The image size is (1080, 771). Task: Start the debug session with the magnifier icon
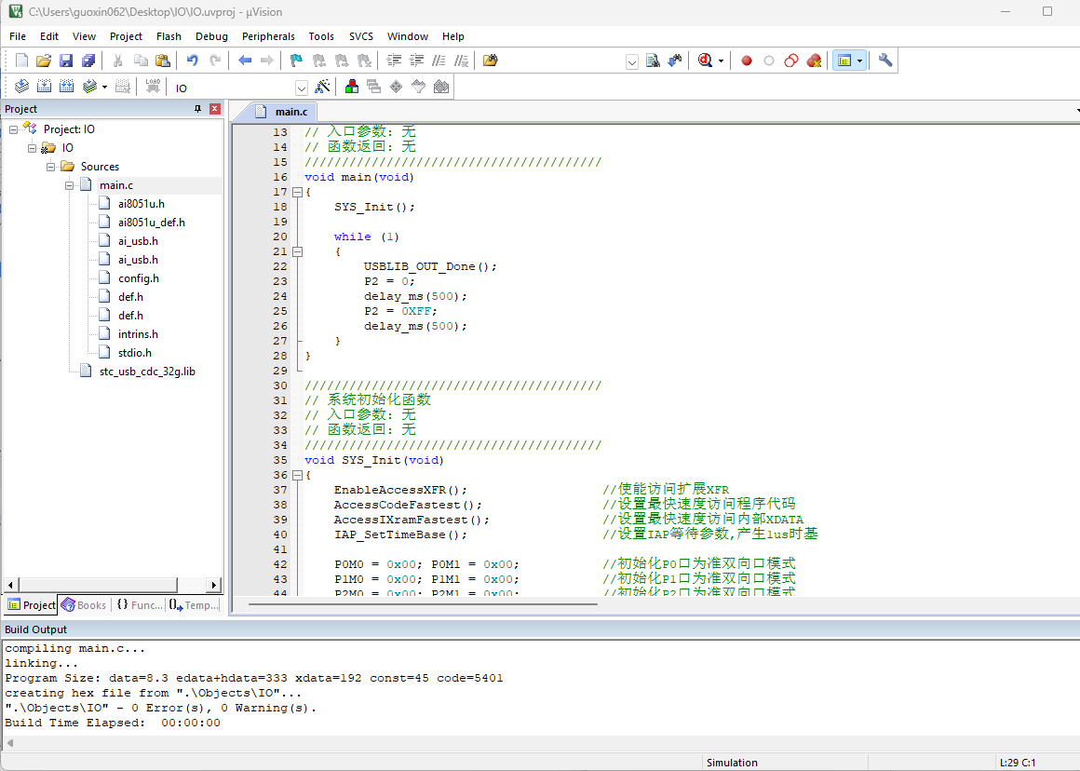[705, 61]
